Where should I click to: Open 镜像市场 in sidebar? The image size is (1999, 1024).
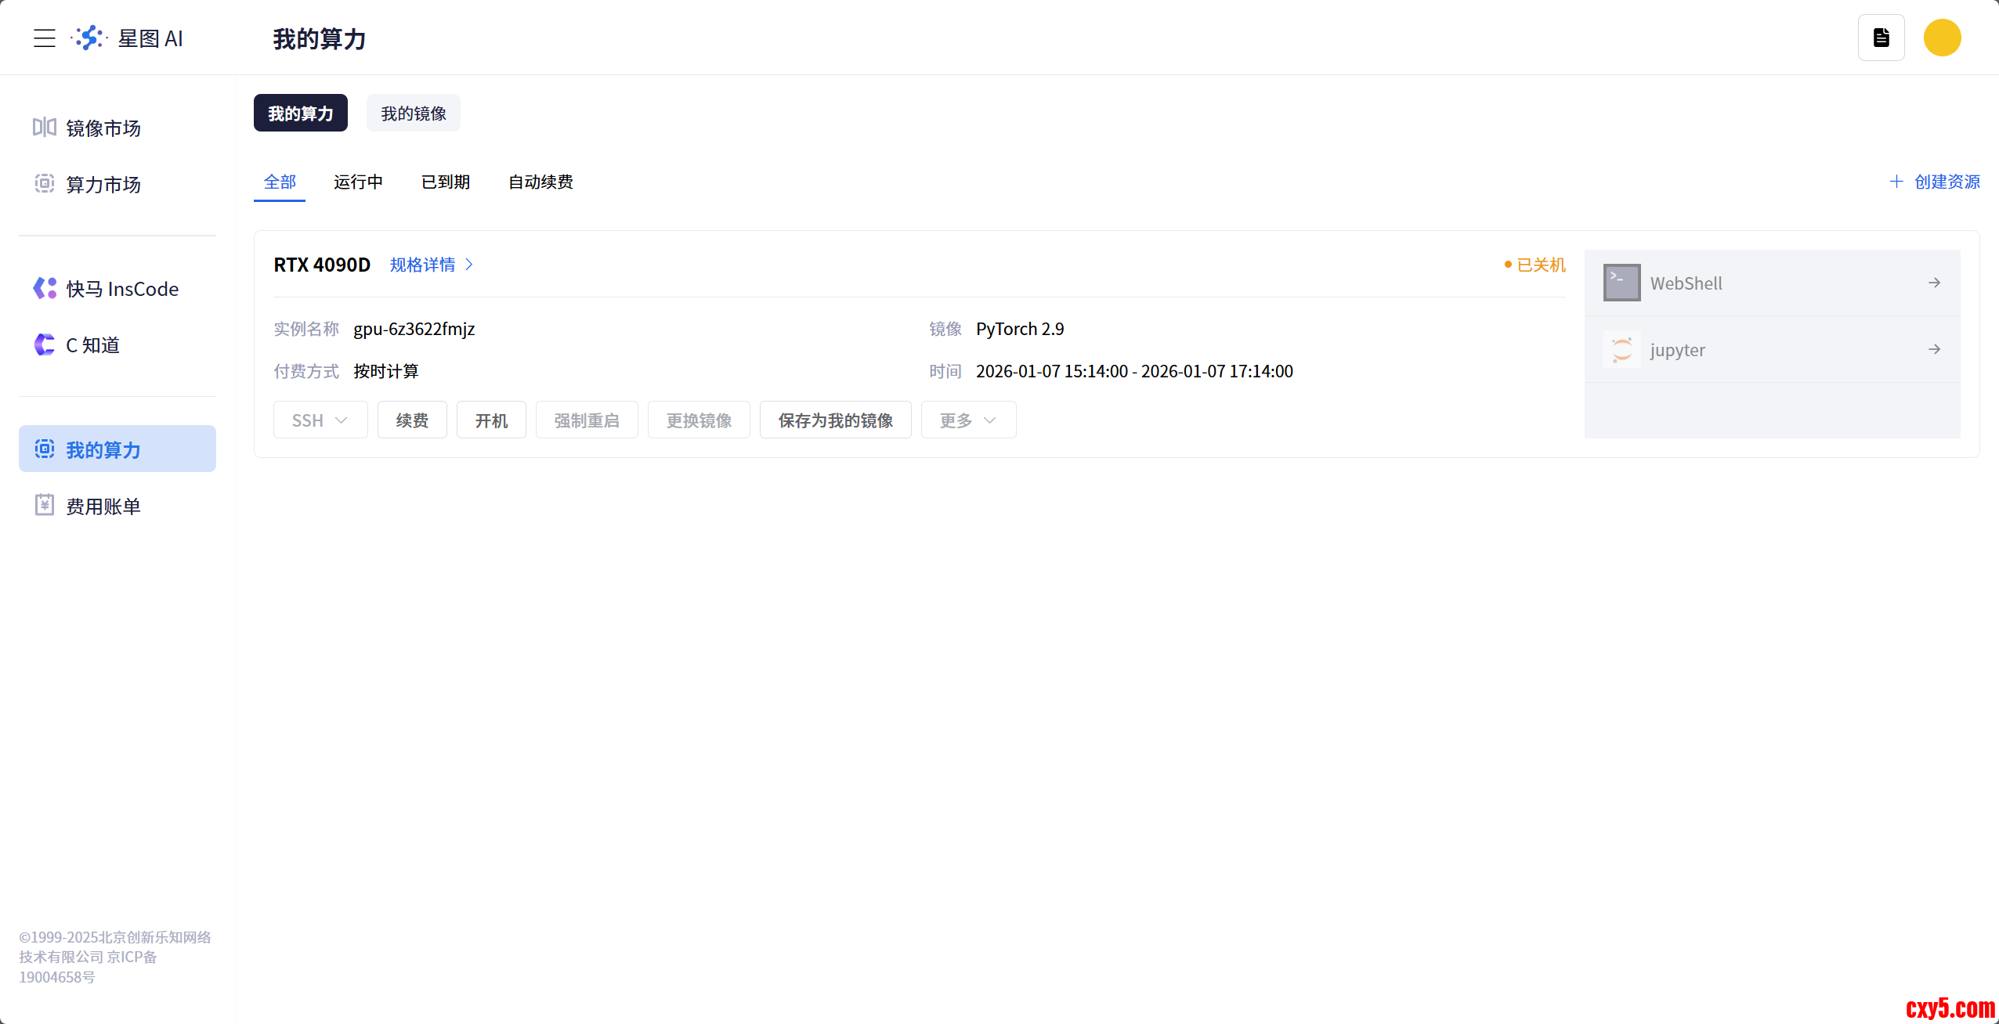point(103,128)
